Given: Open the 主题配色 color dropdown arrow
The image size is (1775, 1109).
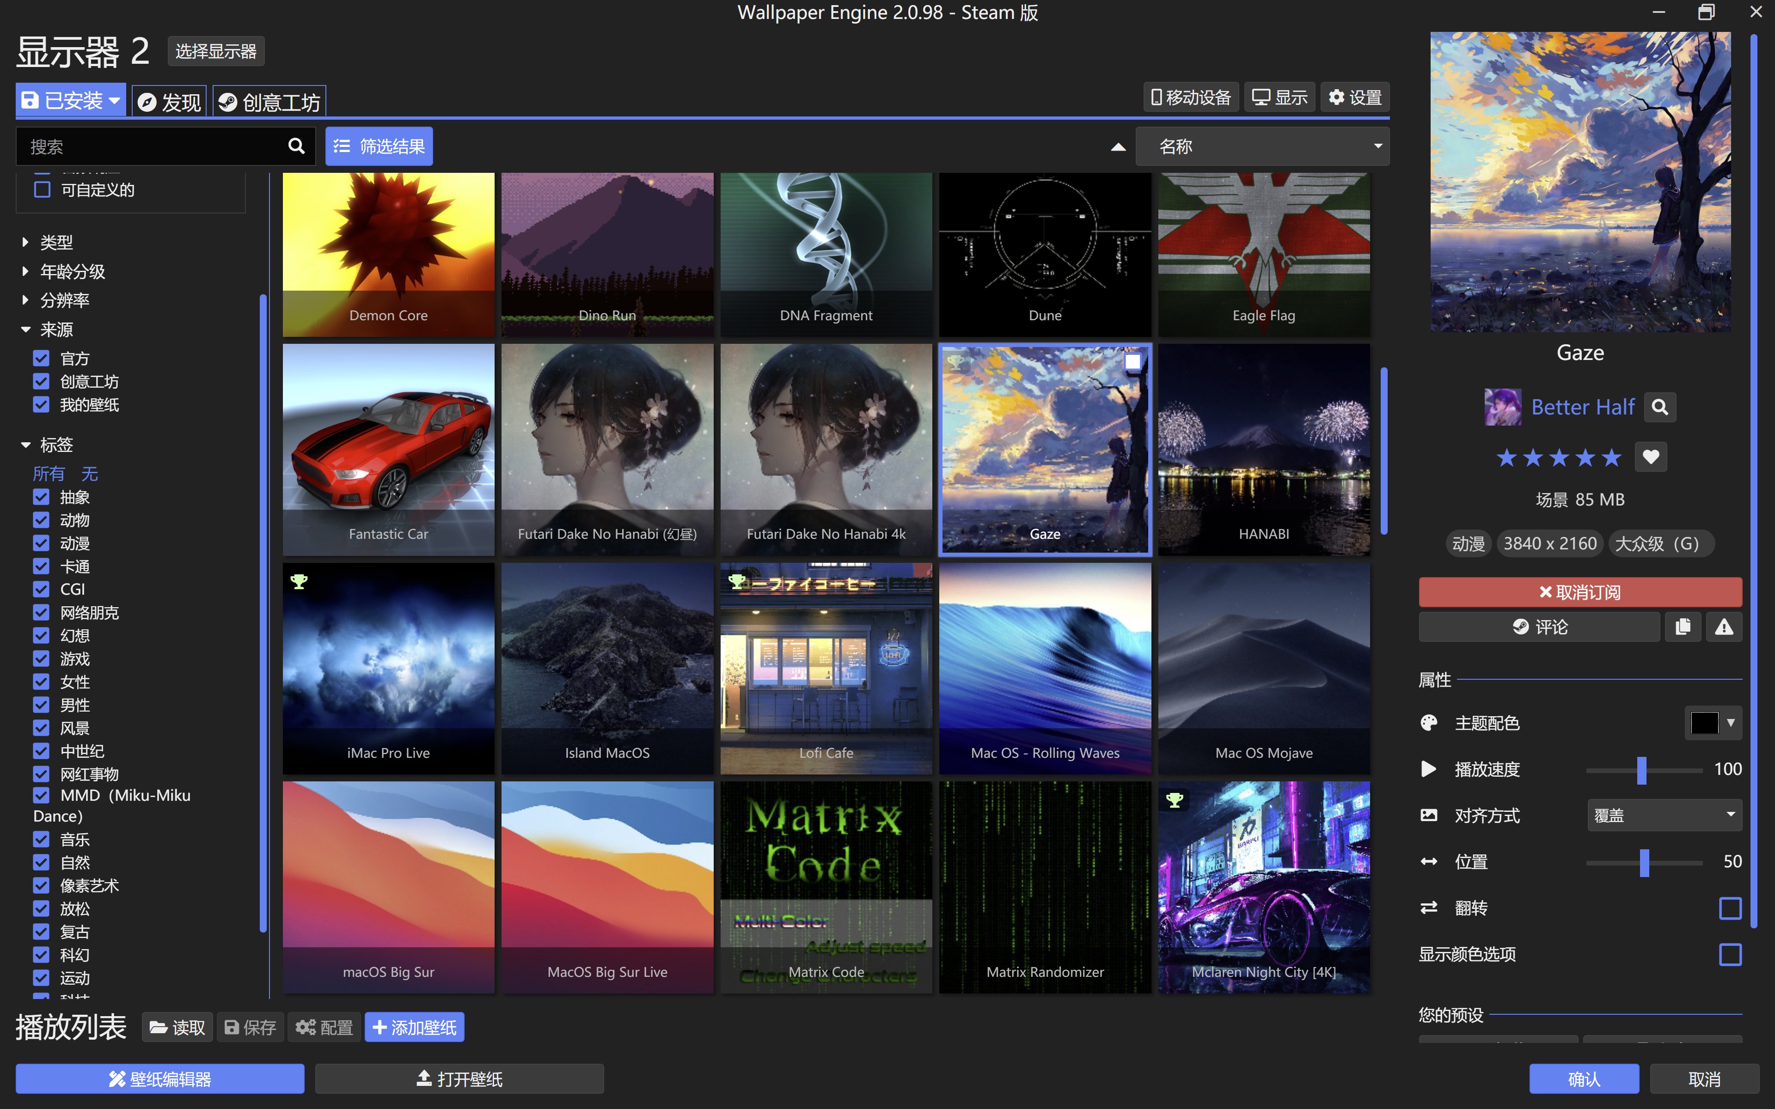Looking at the screenshot, I should (1731, 722).
